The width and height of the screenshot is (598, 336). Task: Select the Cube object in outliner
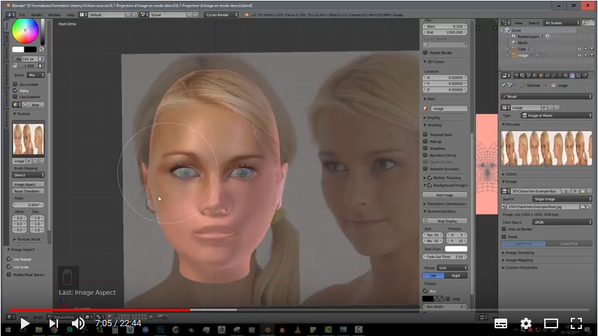(x=521, y=49)
